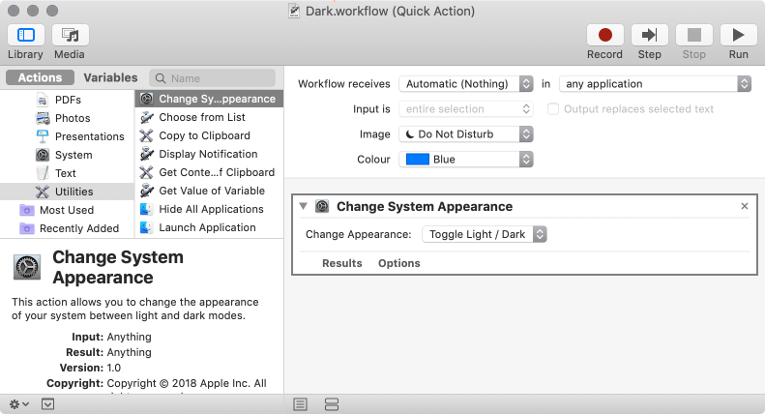765x414 pixels.
Task: Select Get Value of Variable action
Action: click(x=209, y=191)
